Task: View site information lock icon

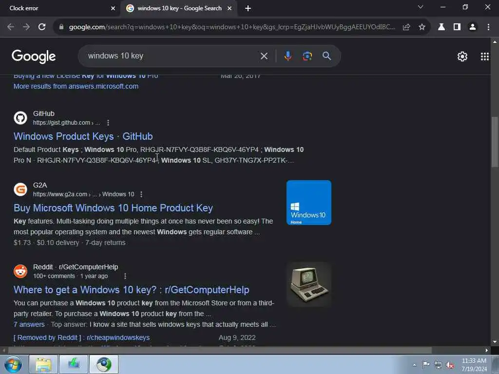Action: pyautogui.click(x=61, y=27)
